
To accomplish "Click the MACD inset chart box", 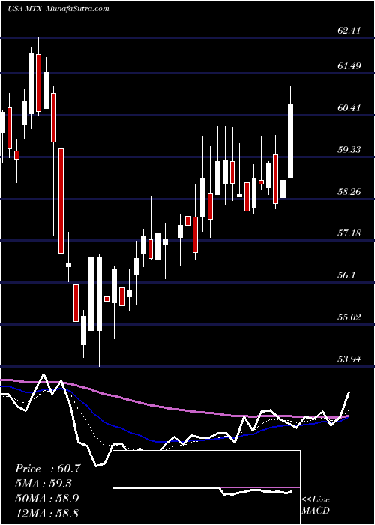I will click(206, 487).
